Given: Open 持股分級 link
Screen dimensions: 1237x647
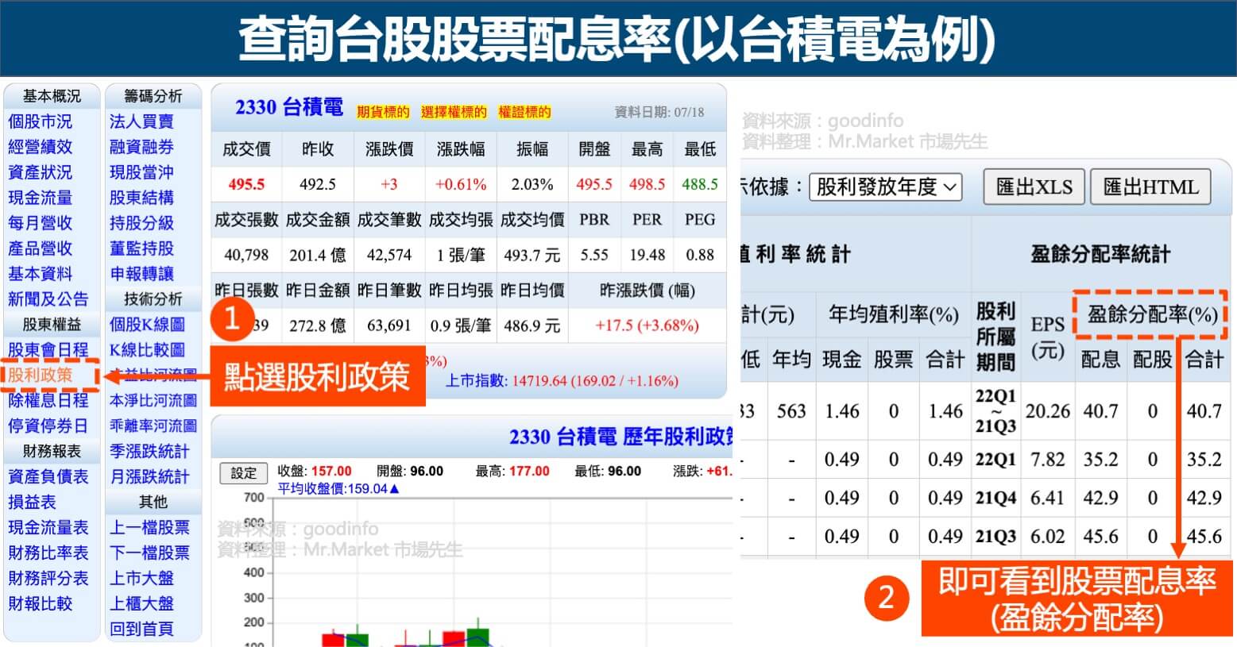Looking at the screenshot, I should click(141, 223).
